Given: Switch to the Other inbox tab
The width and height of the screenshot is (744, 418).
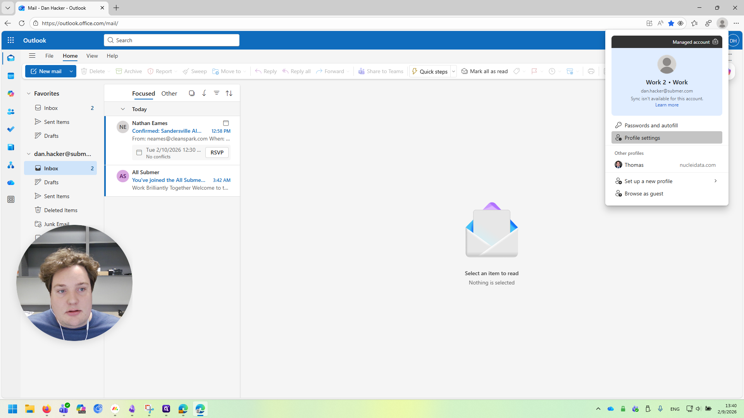Looking at the screenshot, I should [169, 93].
